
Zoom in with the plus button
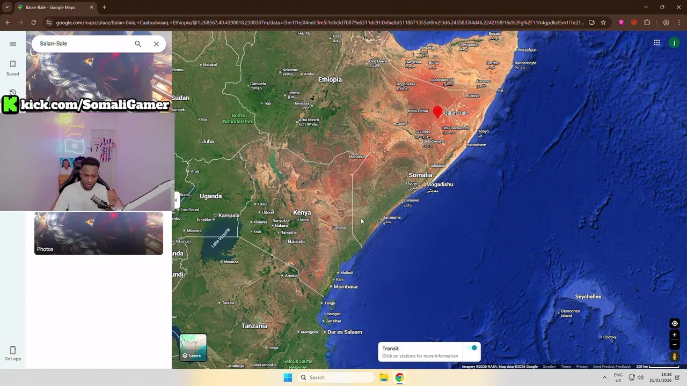point(675,335)
